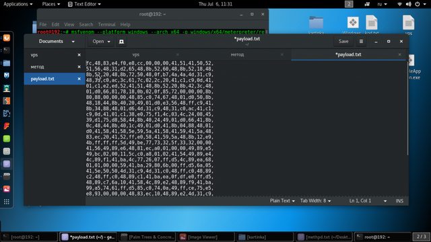Select метод in documents side panel
The height and width of the screenshot is (242, 431).
point(55,67)
